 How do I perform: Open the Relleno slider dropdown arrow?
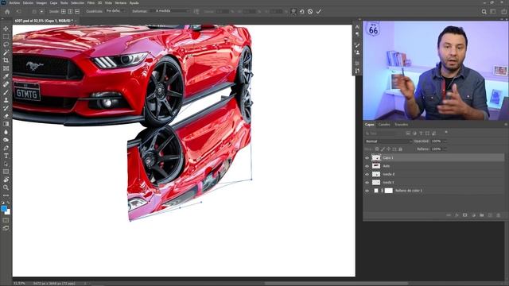[x=445, y=149]
